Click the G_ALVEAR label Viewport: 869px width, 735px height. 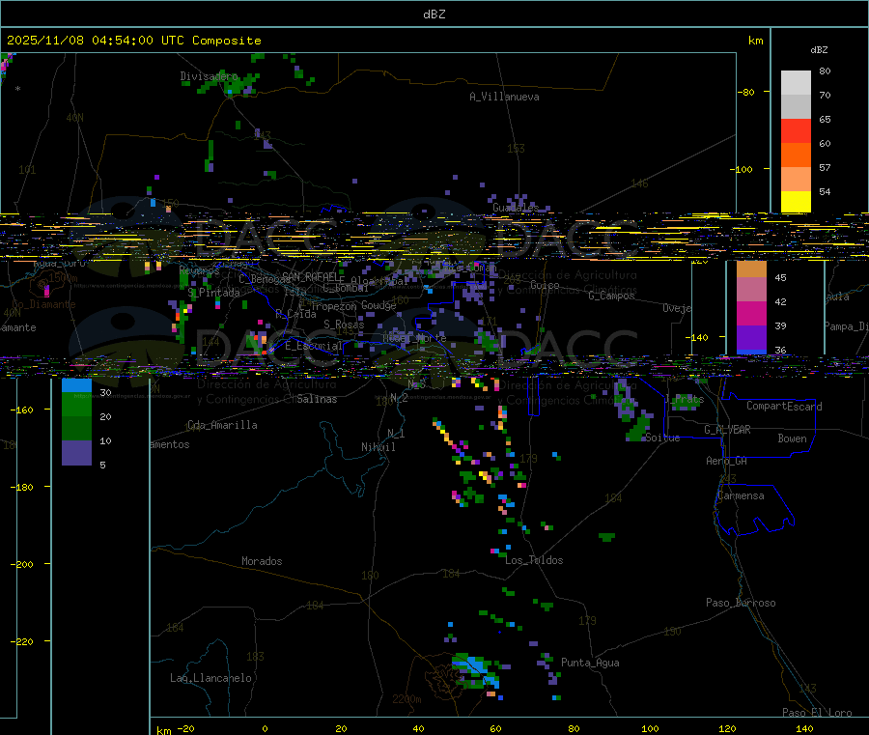click(x=728, y=430)
